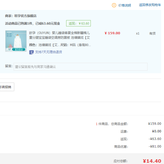
Task: Click the orange price explanation warning icon
Action: pos(114,5)
